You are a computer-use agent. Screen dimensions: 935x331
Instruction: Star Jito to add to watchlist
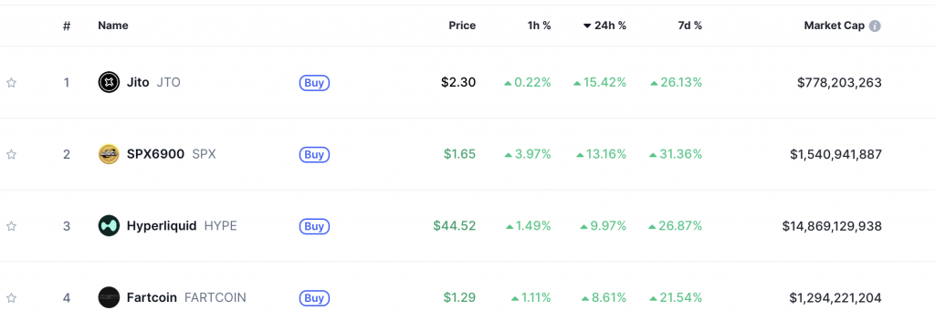[11, 83]
